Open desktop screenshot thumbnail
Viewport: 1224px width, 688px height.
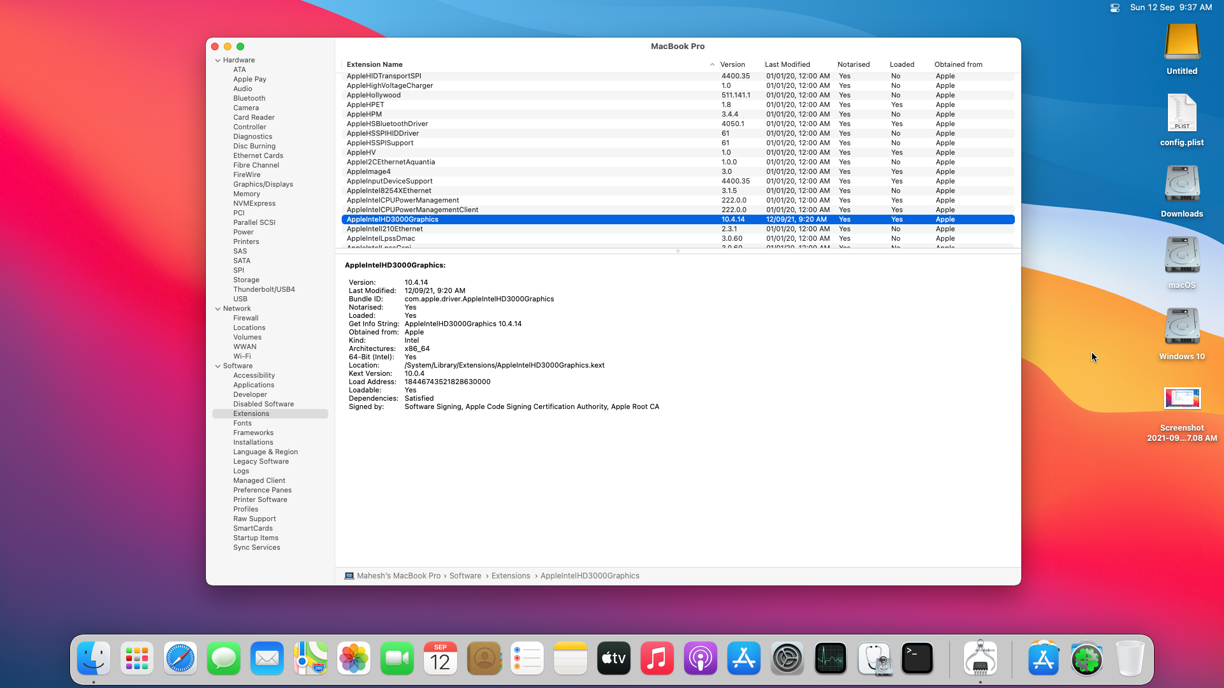(1181, 399)
